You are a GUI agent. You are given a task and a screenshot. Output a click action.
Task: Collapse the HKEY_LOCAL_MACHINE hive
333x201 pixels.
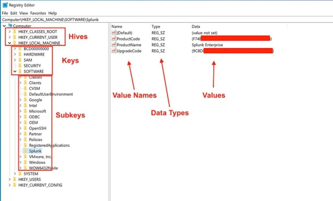click(x=10, y=43)
